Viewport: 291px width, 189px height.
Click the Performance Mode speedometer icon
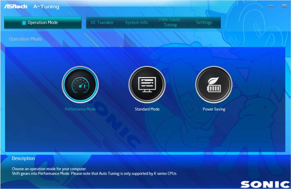tap(80, 85)
